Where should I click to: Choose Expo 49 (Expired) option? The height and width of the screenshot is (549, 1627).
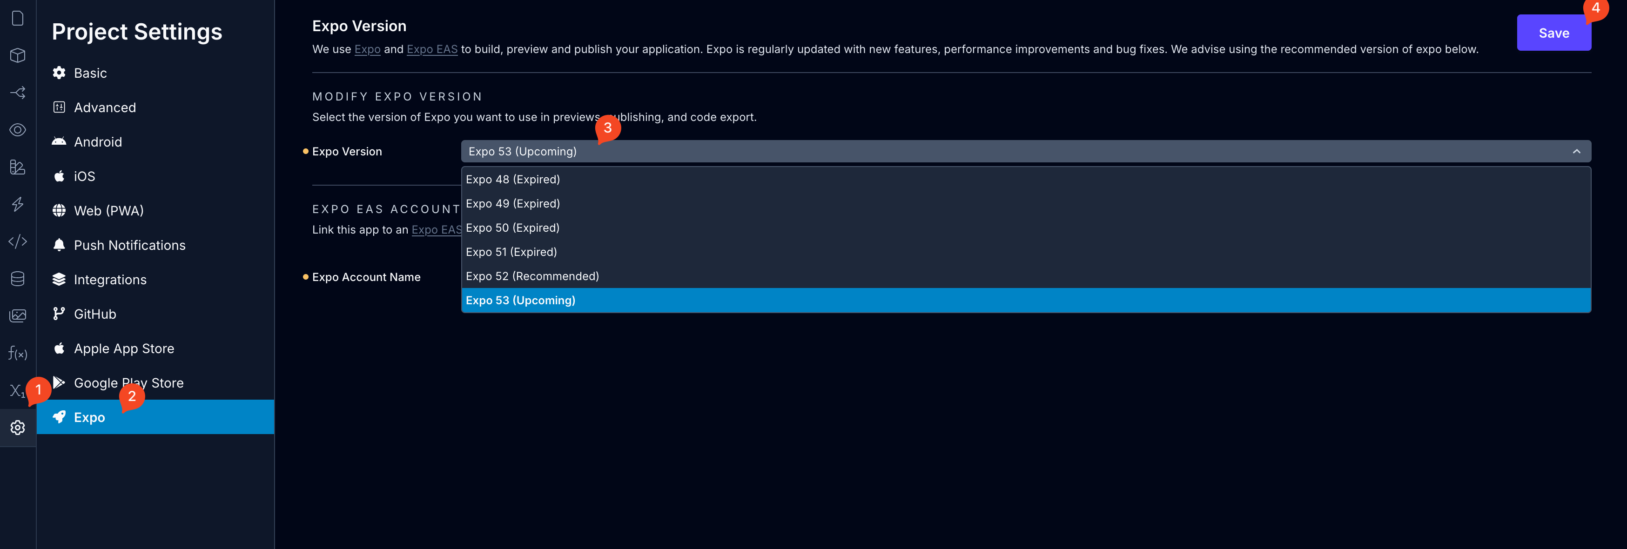[x=1026, y=203]
